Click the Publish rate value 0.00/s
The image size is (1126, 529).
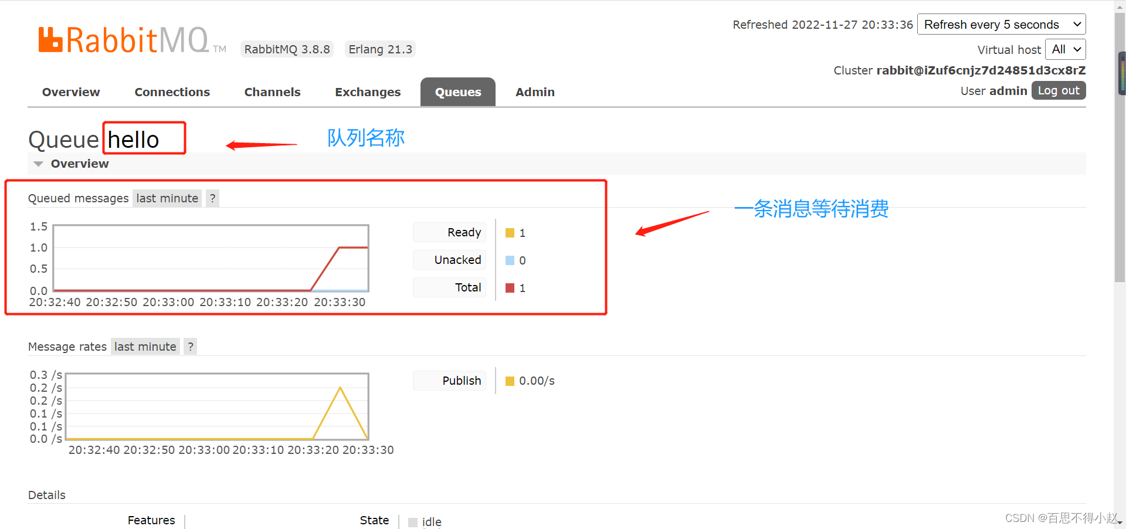[537, 381]
